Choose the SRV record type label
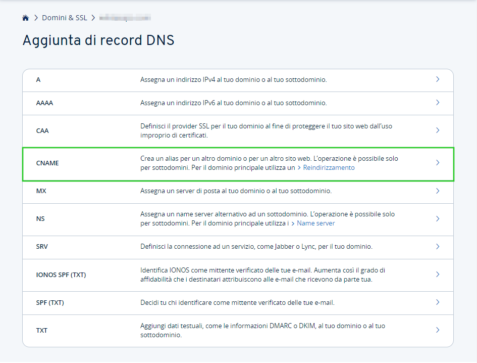Viewport: 477px width, 363px height. 42,247
